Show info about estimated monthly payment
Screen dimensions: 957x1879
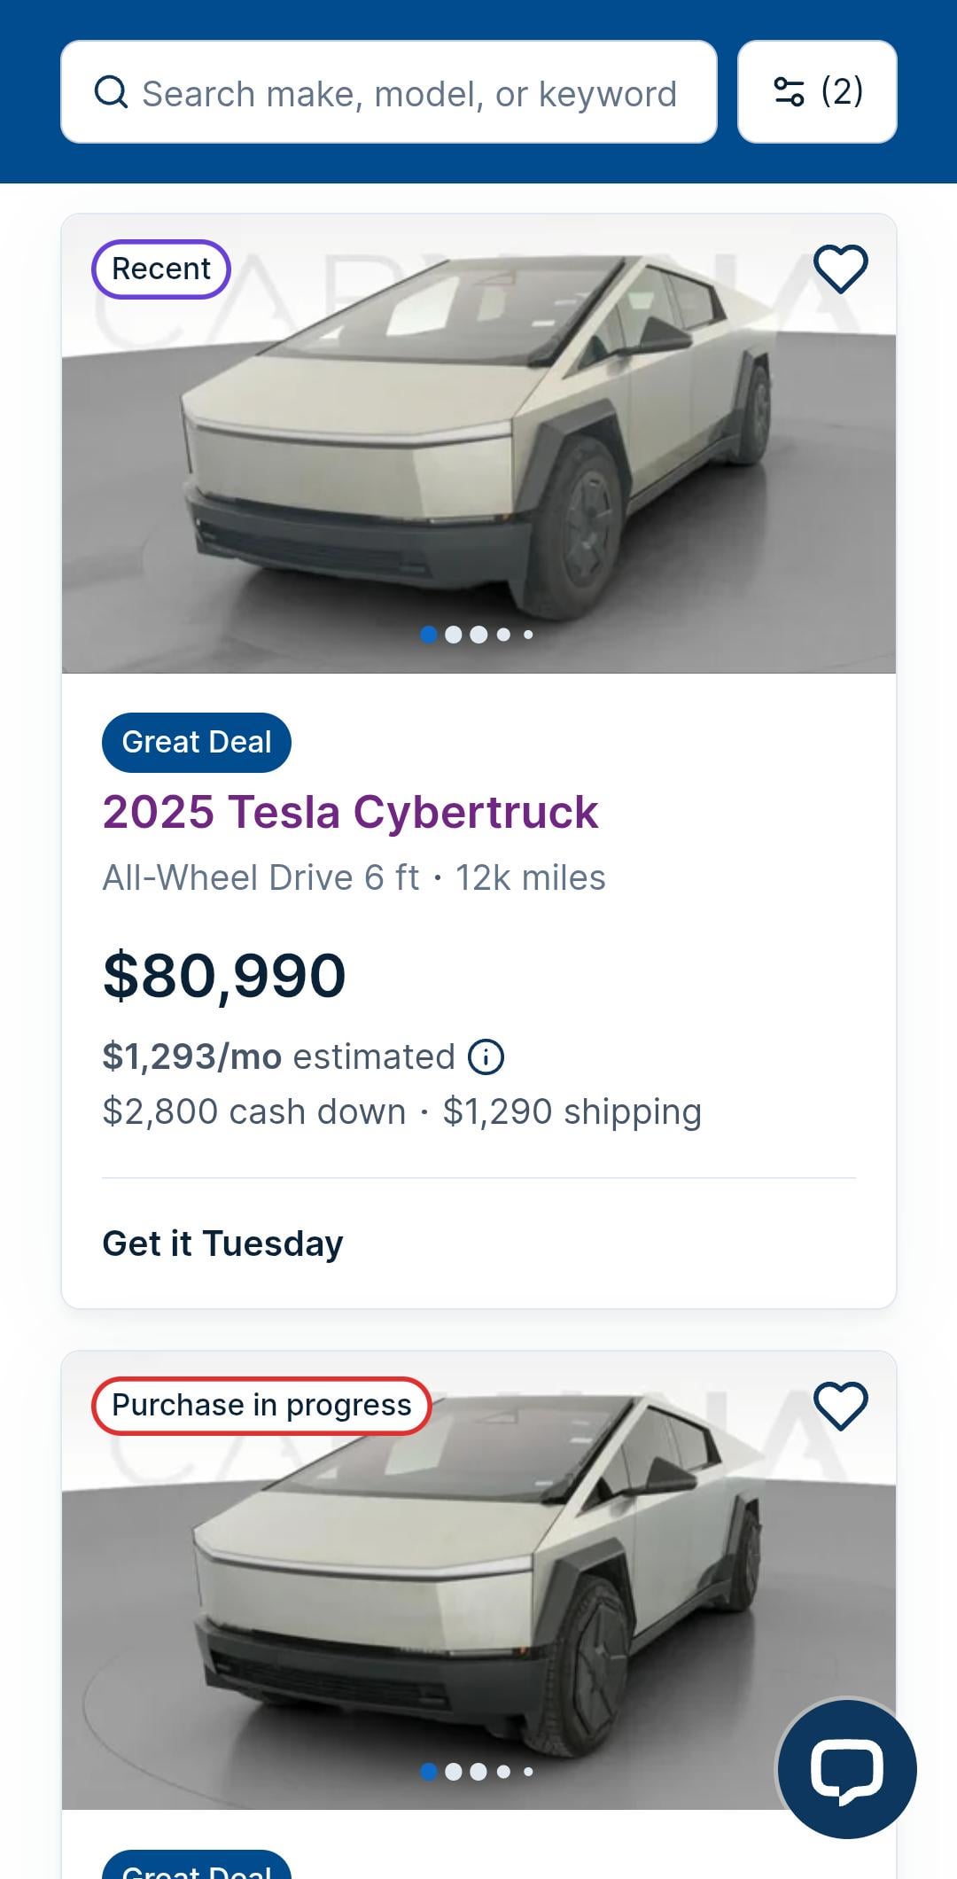486,1057
